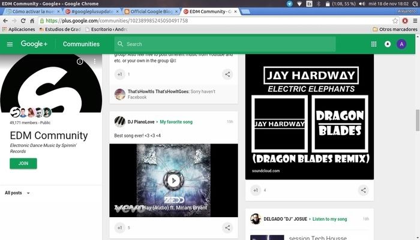Open the My favorite song category
This screenshot has height=240, width=420.
(x=176, y=122)
